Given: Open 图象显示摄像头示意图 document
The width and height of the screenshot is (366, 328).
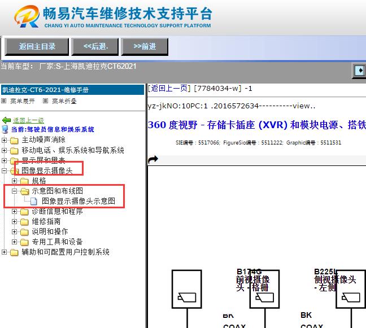Looking at the screenshot, I should pos(79,201).
